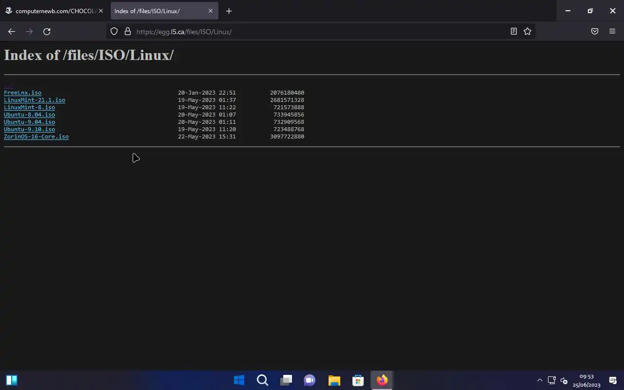
Task: Go up via the parent directory link
Action: [9, 85]
